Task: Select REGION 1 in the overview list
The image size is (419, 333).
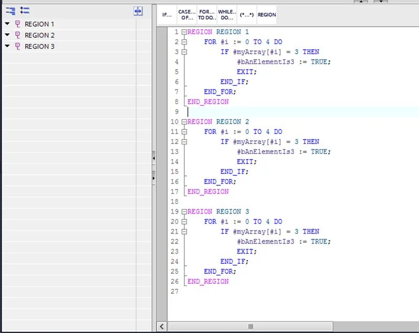Action: 39,24
